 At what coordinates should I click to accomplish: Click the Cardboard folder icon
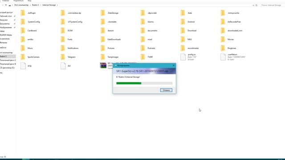click(23, 31)
